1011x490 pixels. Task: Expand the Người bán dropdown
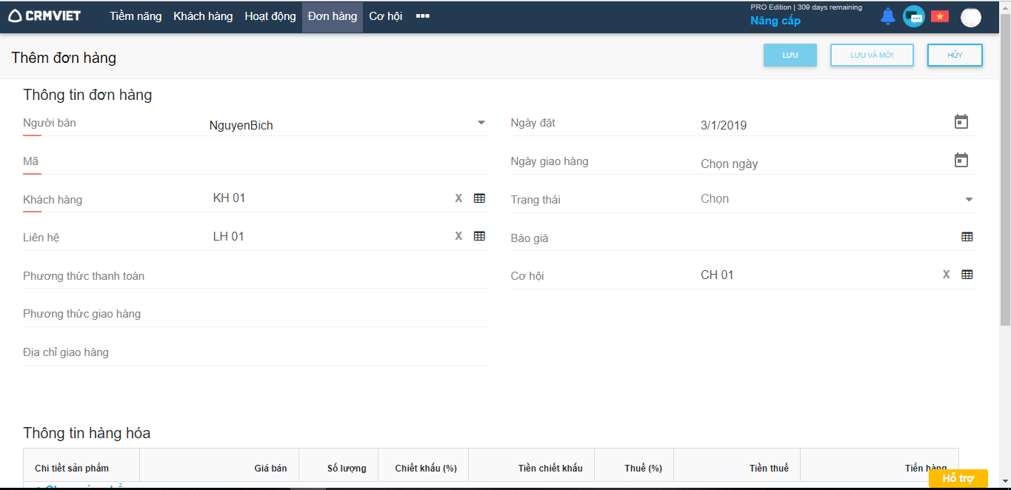pos(481,123)
